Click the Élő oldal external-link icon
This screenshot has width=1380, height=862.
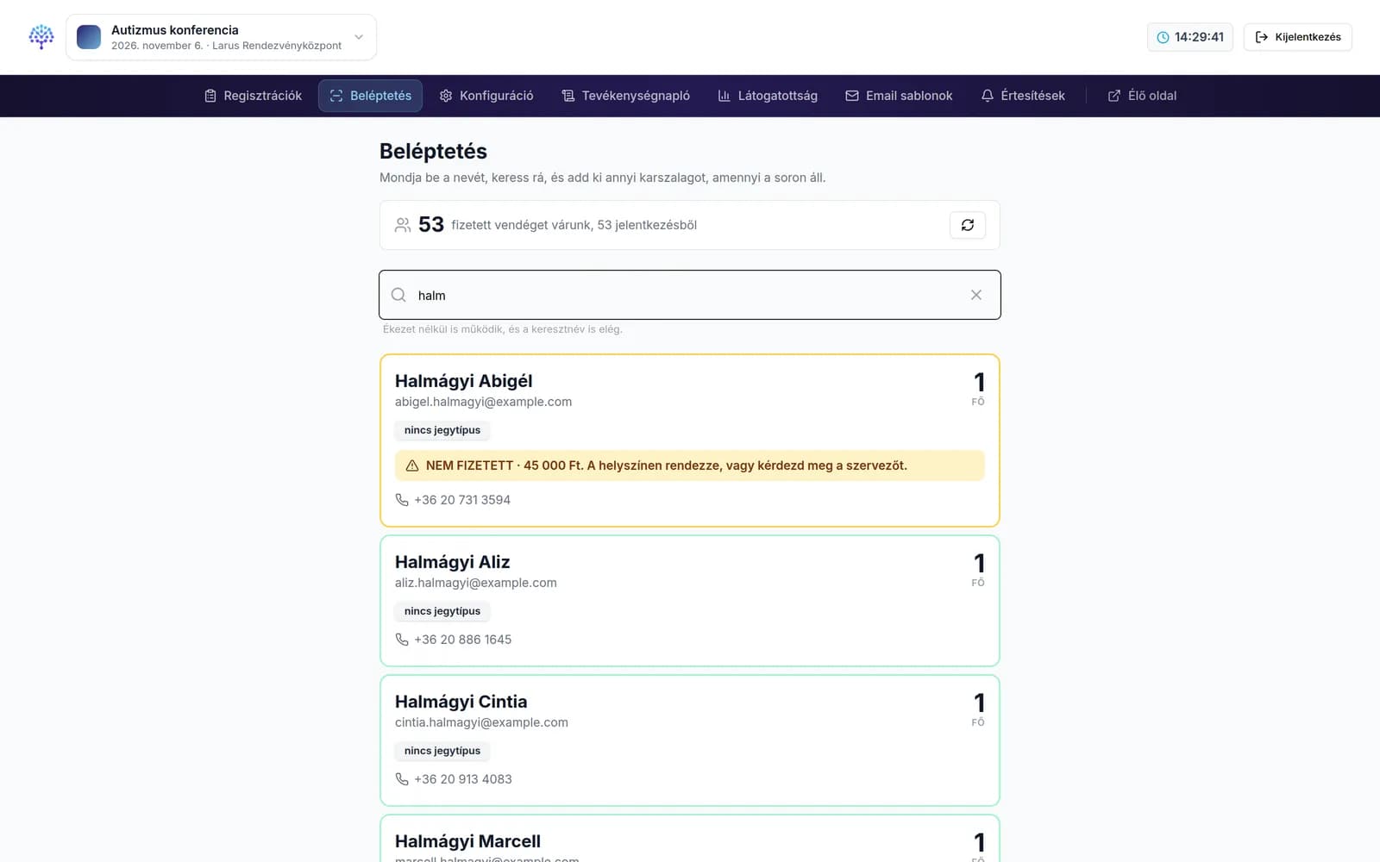[x=1114, y=96]
